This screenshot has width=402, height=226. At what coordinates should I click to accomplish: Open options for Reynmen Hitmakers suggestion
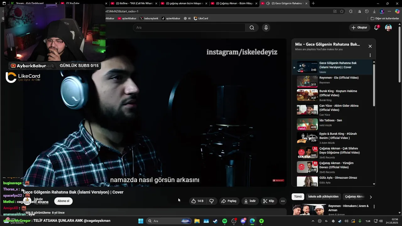coord(374,207)
